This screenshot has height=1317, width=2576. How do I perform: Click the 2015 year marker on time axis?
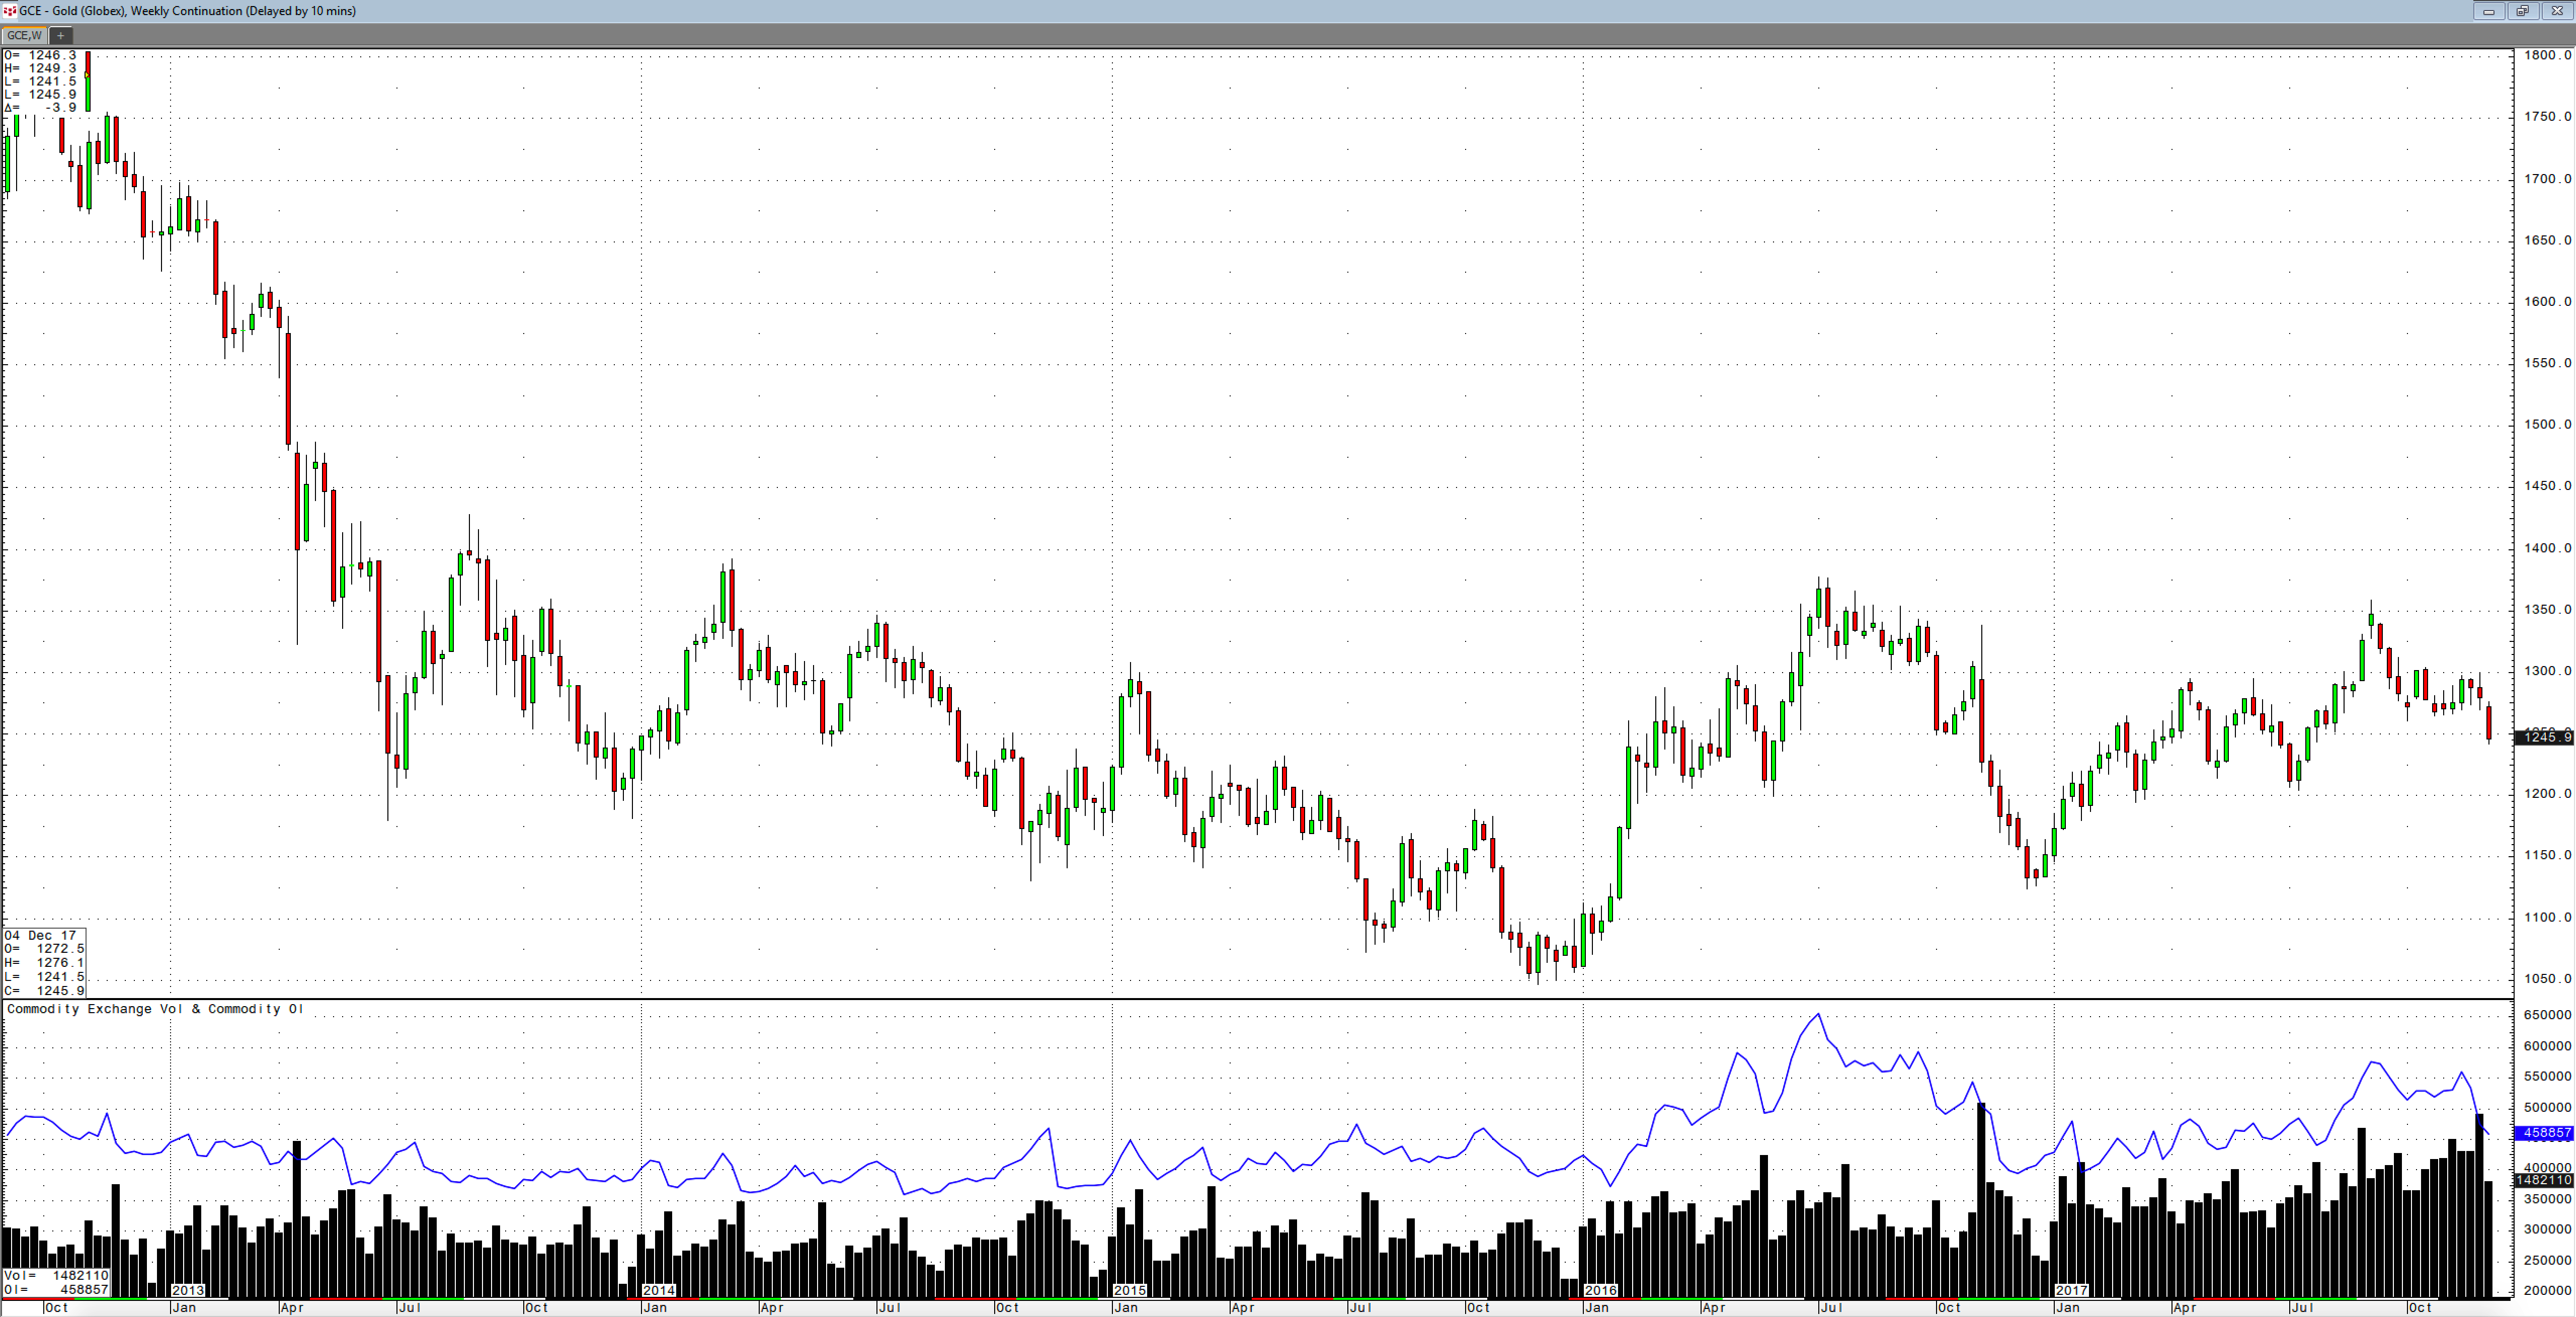[x=1130, y=1290]
